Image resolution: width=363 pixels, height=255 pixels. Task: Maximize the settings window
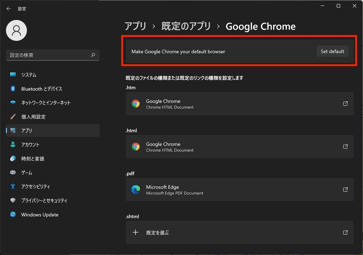(x=338, y=6)
